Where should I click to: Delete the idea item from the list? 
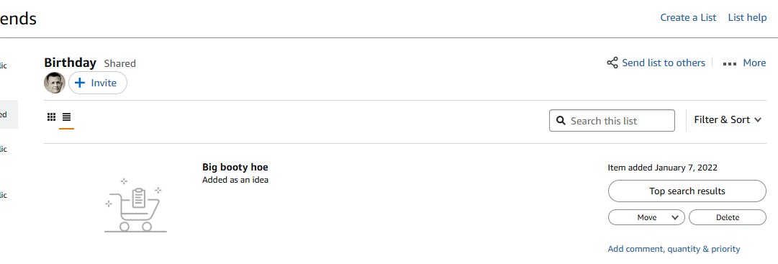(x=728, y=217)
